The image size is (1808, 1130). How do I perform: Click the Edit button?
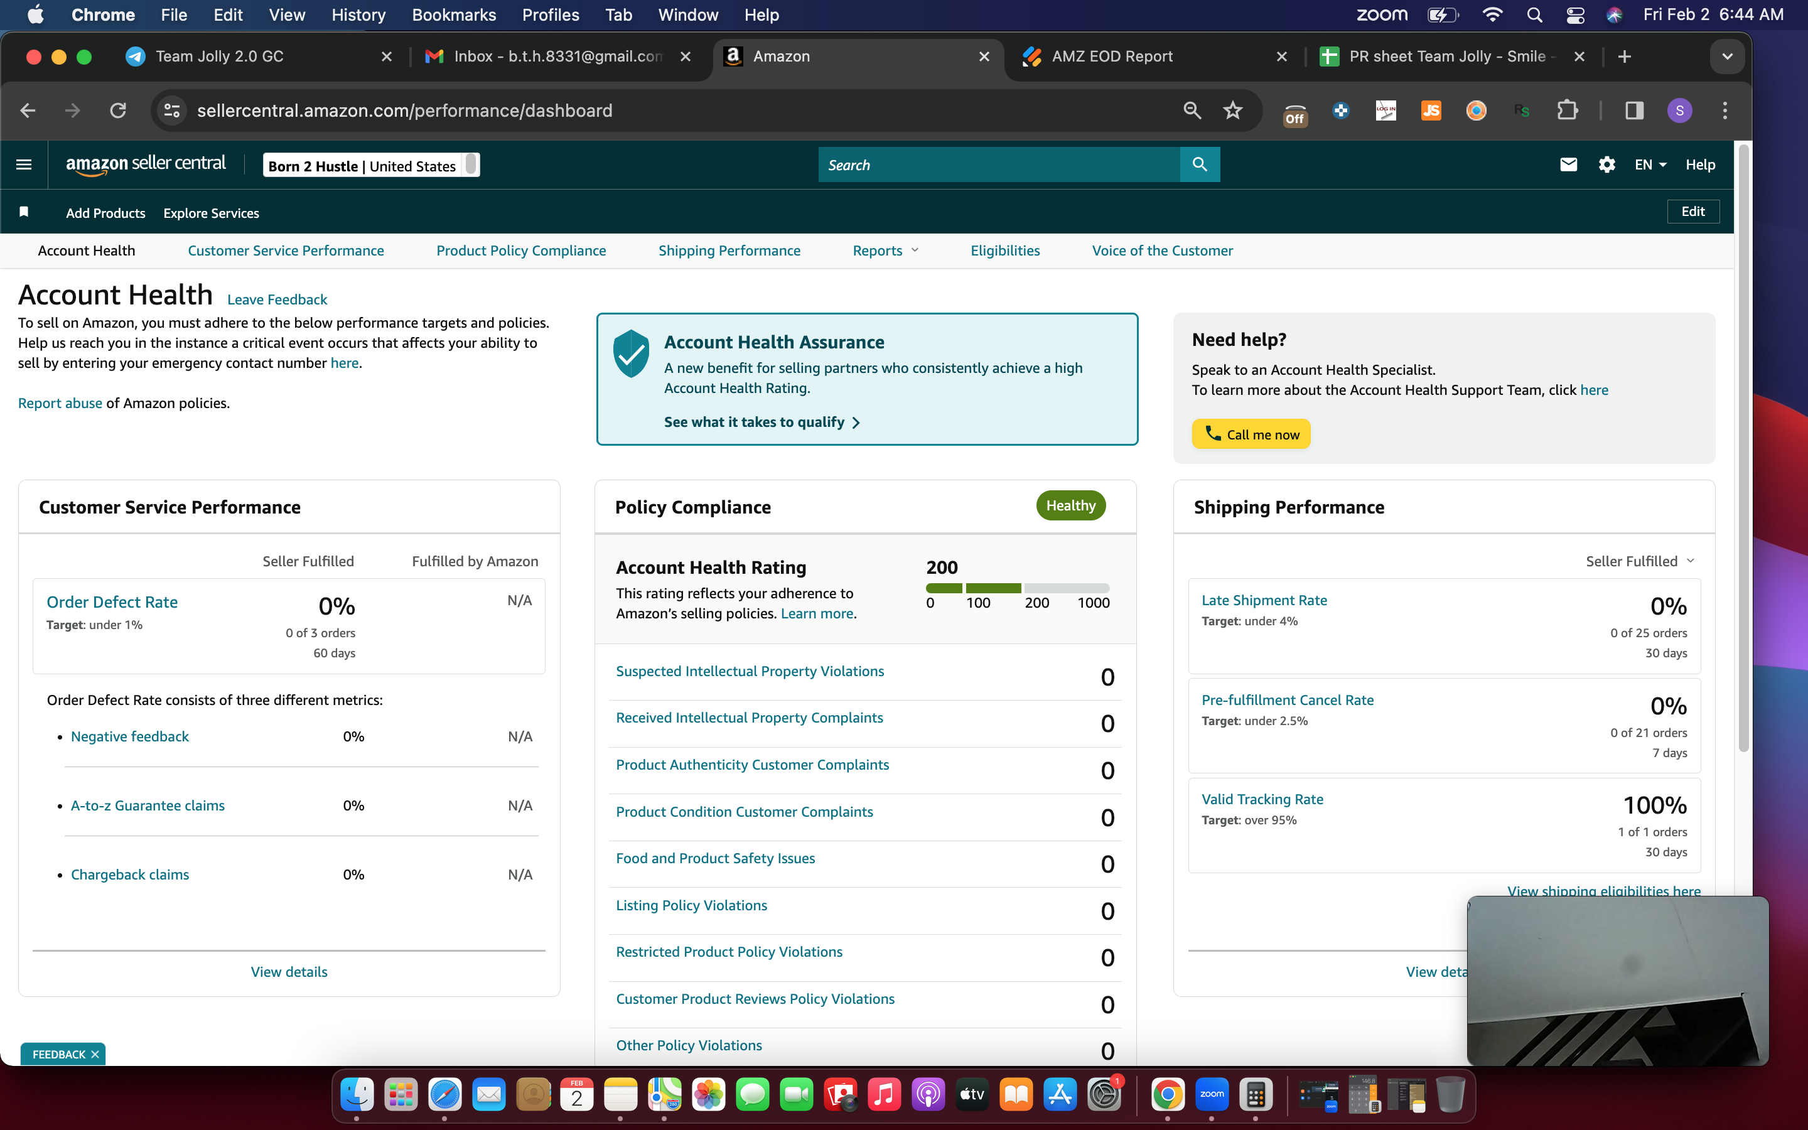[1693, 212]
